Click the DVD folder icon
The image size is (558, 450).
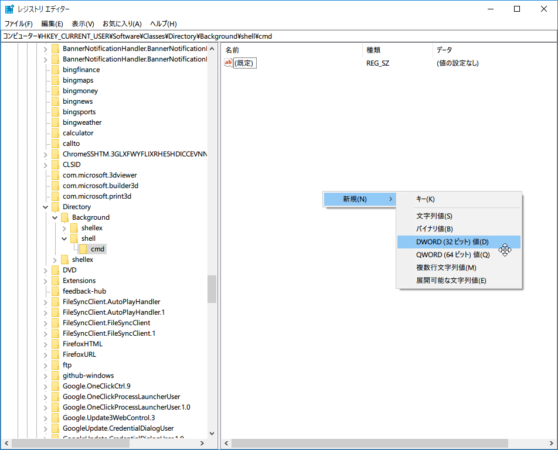click(56, 270)
